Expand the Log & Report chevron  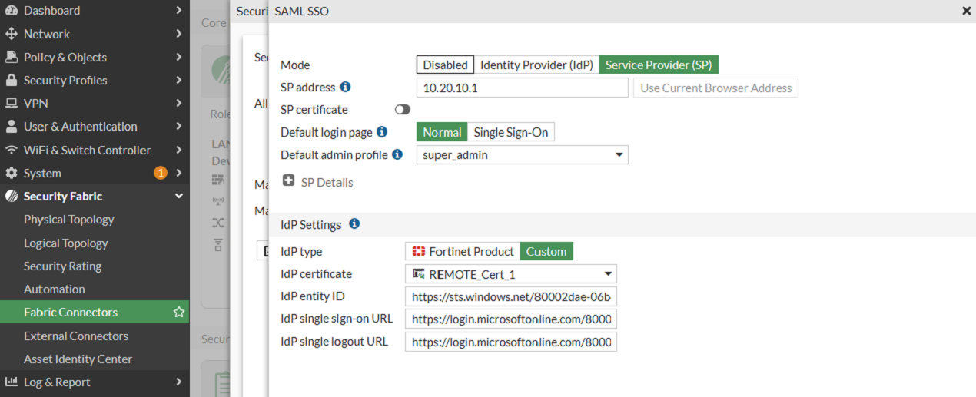(x=178, y=382)
